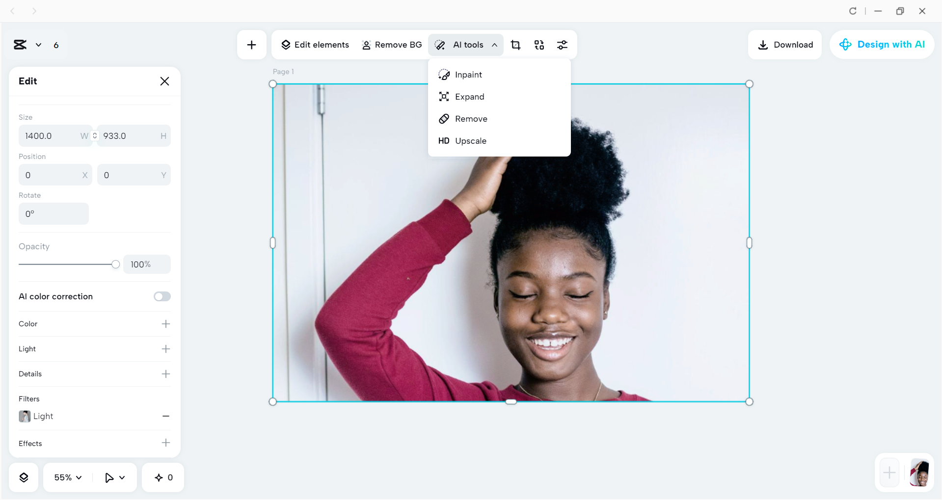Select the Crop tool in the top toolbar
Screen dimensions: 942x500
(x=515, y=45)
